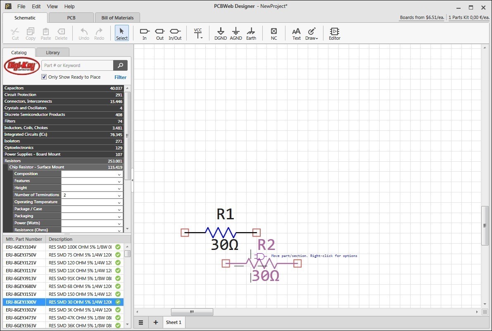Sort by Mfr. Part Number column header
This screenshot has height=331, width=492.
24,239
